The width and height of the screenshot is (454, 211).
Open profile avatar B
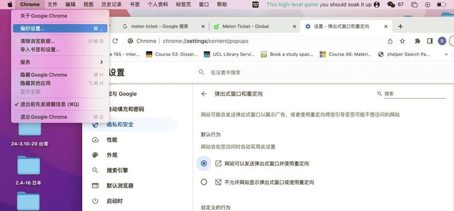442,41
